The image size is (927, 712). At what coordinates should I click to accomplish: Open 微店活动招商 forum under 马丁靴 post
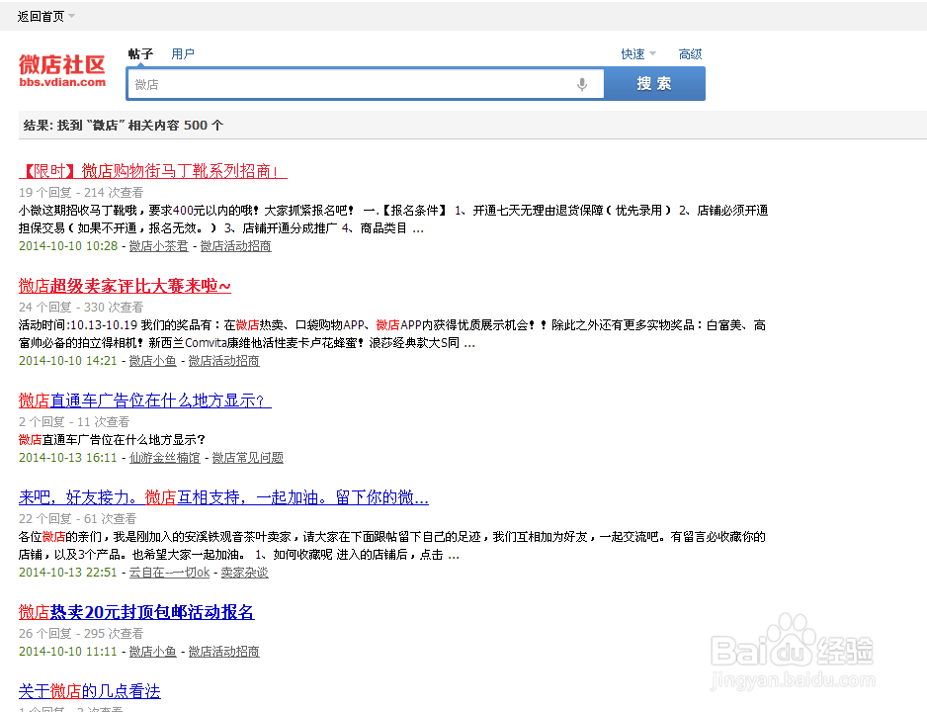click(x=235, y=246)
